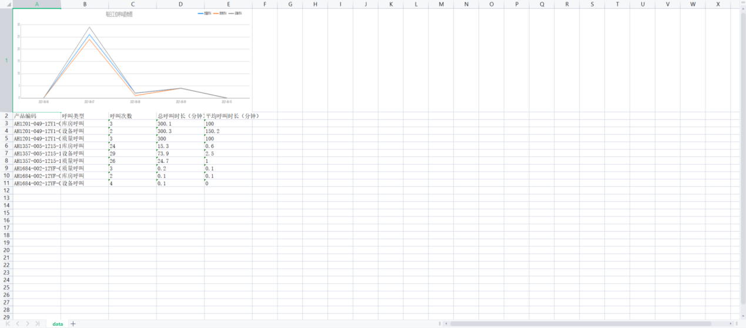Screen dimensions: 746x328
Task: Go to next sheet tab arrow
Action: tap(28, 324)
